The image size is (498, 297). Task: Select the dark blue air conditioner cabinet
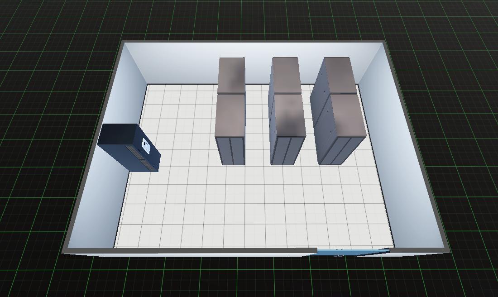[129, 148]
